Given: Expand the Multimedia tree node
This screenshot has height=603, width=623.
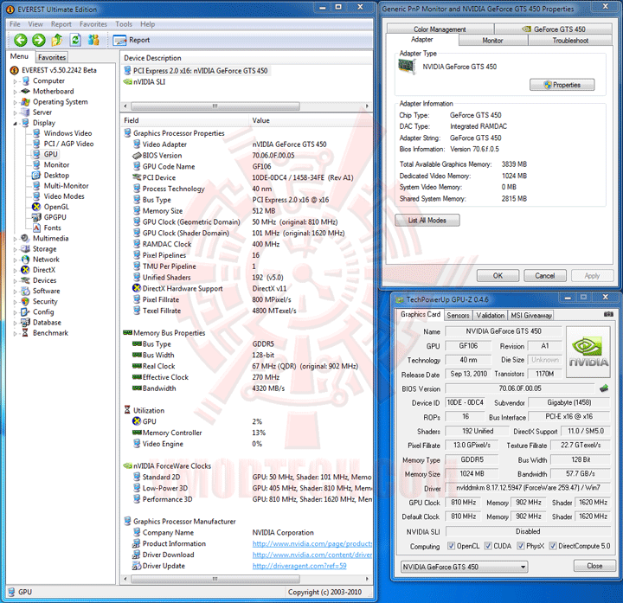Looking at the screenshot, I should (x=15, y=239).
